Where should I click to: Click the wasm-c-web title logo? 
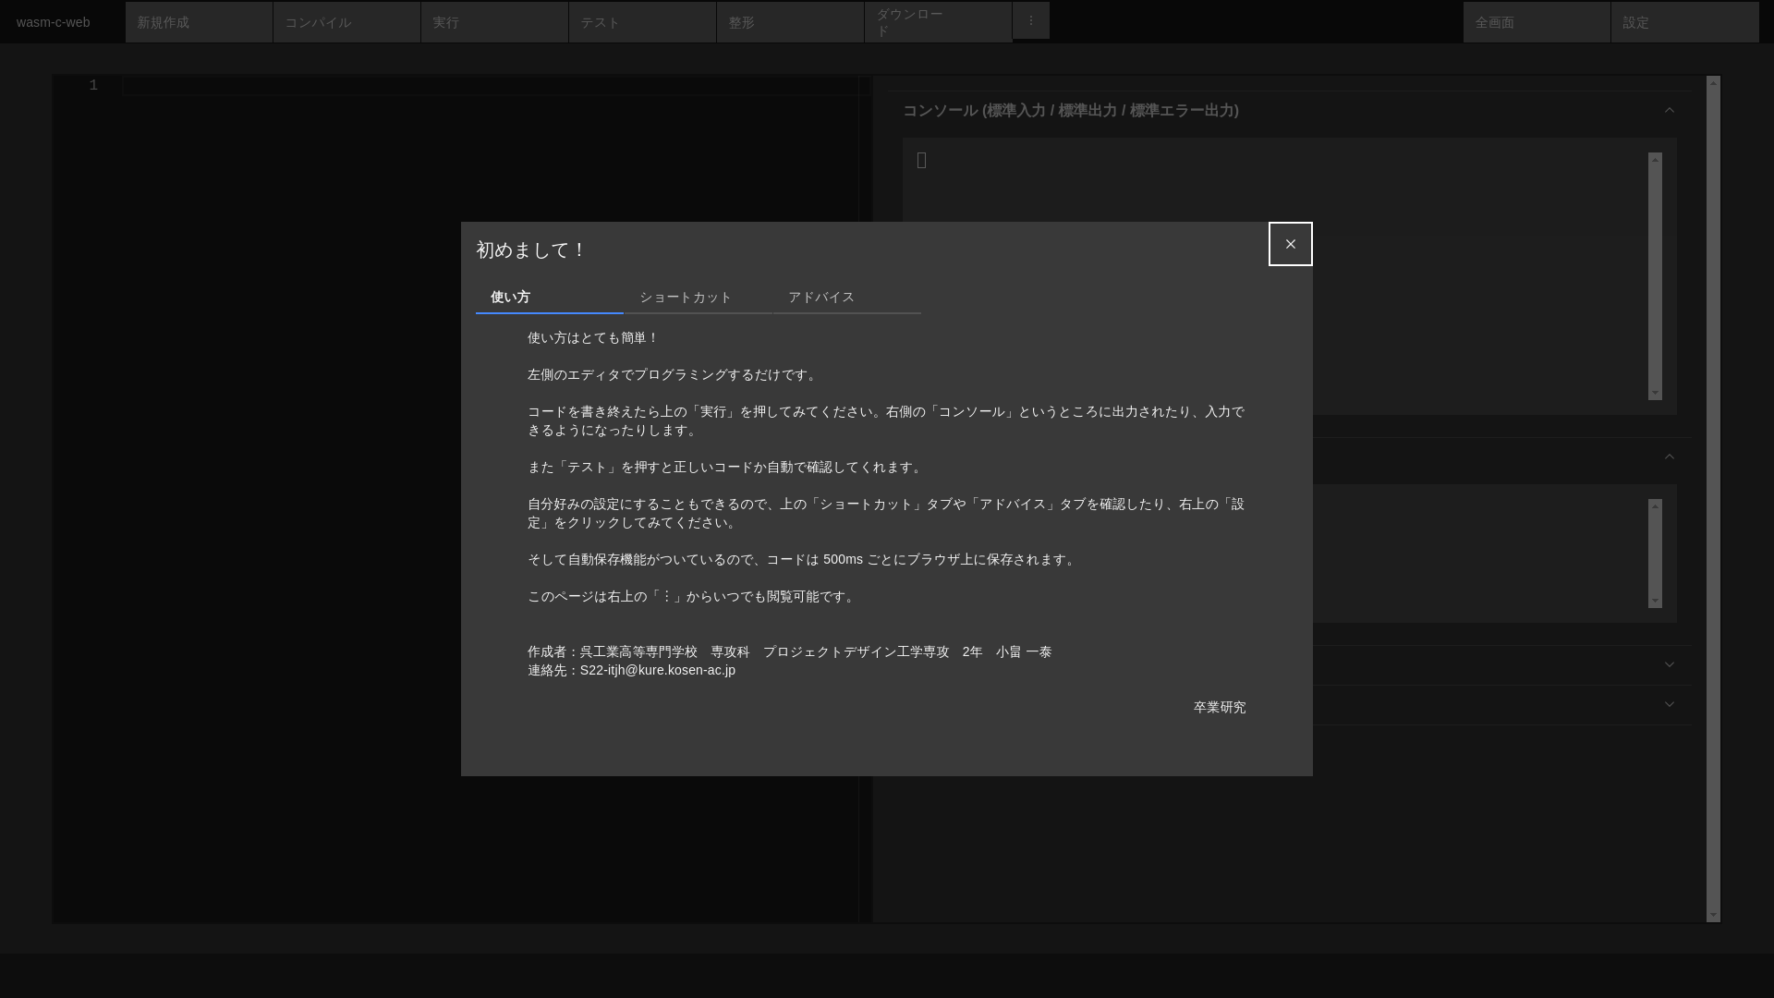point(54,22)
